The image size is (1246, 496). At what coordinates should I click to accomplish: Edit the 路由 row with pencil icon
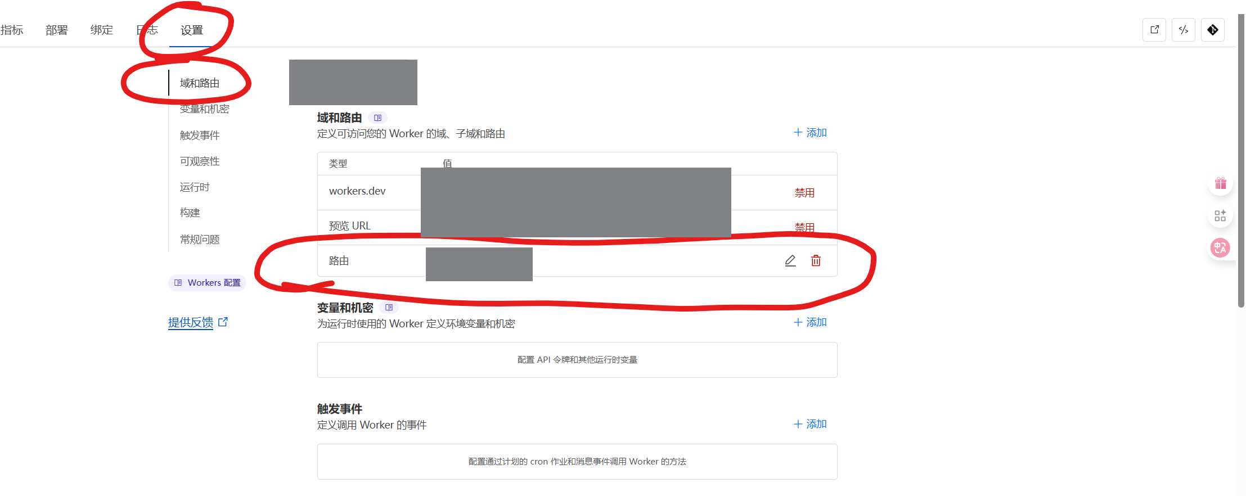point(790,260)
